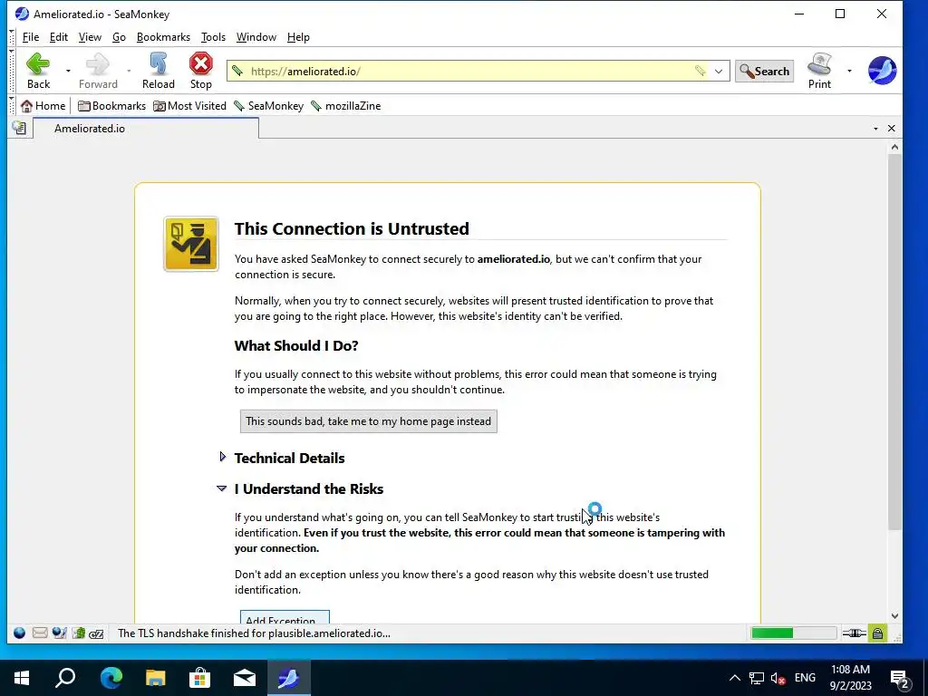Image resolution: width=928 pixels, height=696 pixels.
Task: Open Microsoft Store from the taskbar
Action: click(x=200, y=678)
